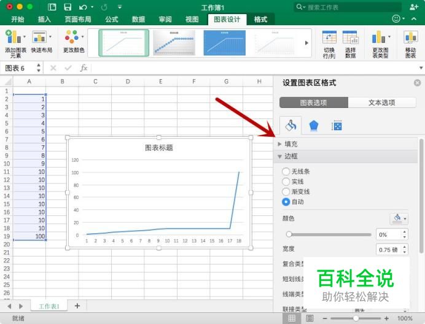Apply the first white chart style thumbnail
Screen dimensions: 425x324
(124, 43)
